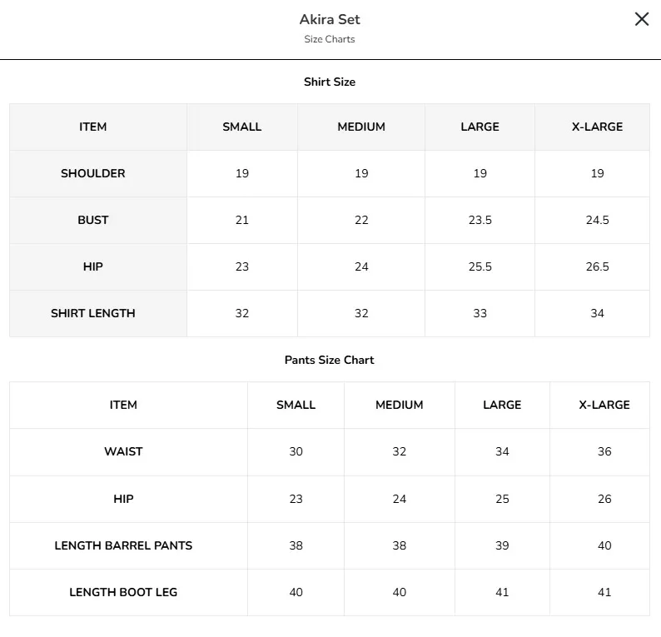The image size is (661, 637).
Task: Click the BUST row label
Action: [x=92, y=220]
